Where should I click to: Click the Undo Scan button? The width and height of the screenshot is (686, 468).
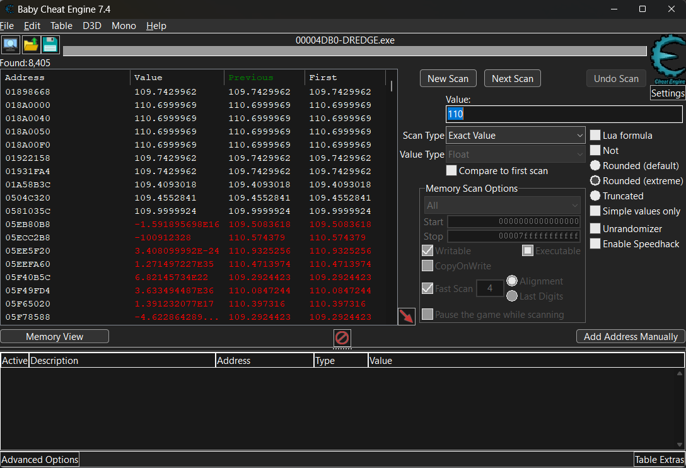[x=616, y=78]
